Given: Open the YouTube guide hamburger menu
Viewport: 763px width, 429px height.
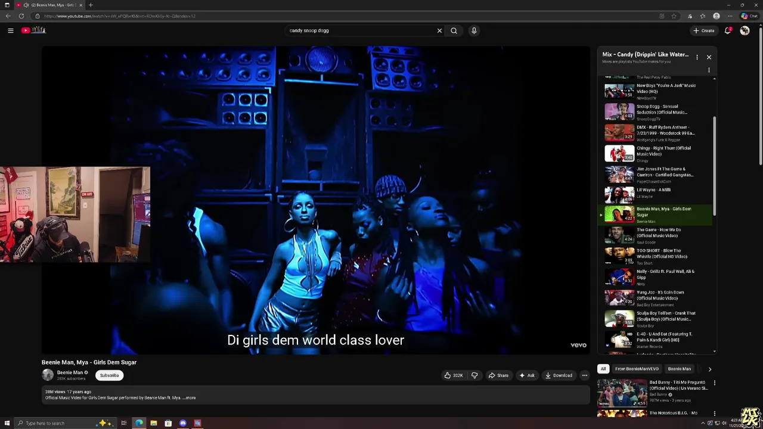Looking at the screenshot, I should (x=10, y=30).
